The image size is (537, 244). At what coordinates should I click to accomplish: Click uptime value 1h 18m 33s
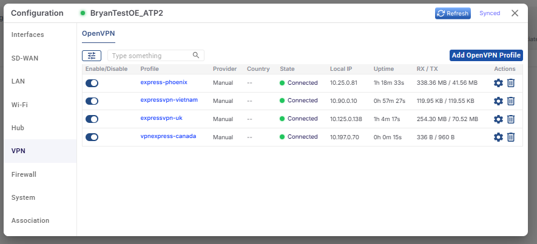390,83
